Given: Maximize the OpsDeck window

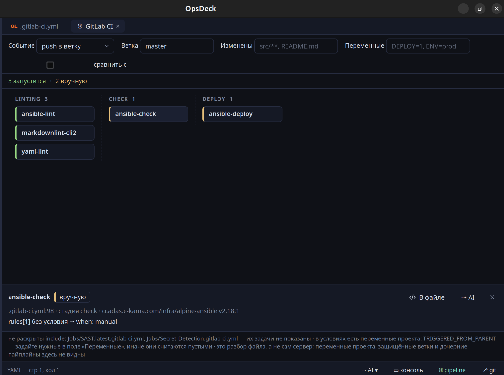Looking at the screenshot, I should pos(480,9).
